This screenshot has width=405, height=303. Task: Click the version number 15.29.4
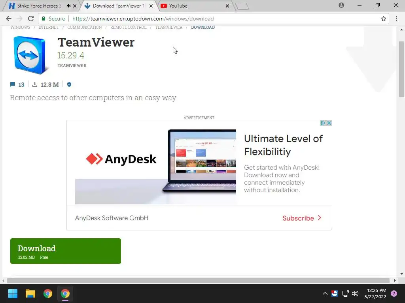click(x=70, y=55)
